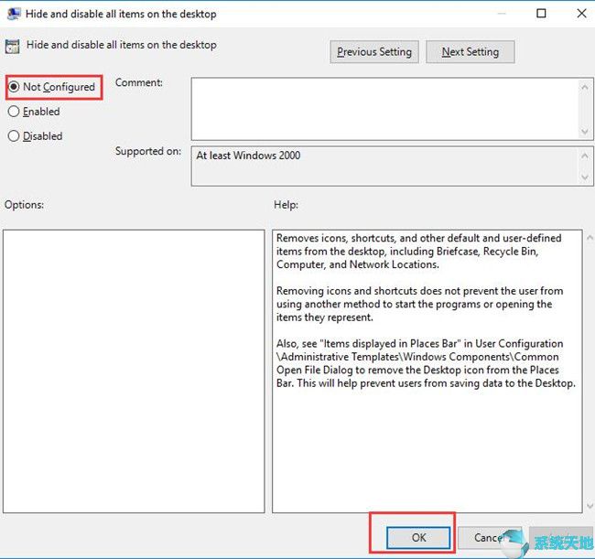The image size is (595, 559).
Task: Click the title bar window icon
Action: (14, 14)
